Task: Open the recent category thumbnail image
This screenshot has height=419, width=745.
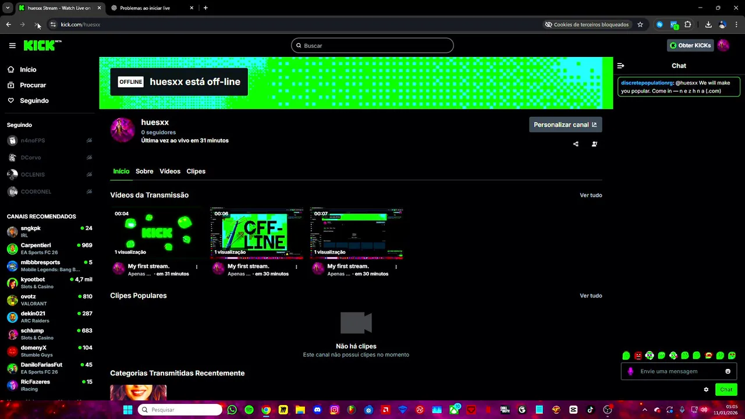Action: click(139, 393)
